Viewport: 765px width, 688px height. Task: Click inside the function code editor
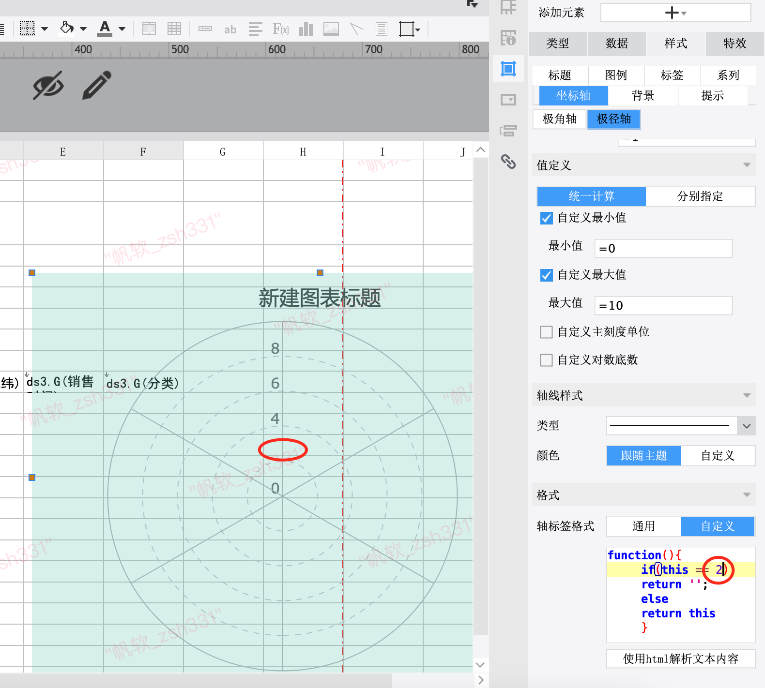click(681, 595)
